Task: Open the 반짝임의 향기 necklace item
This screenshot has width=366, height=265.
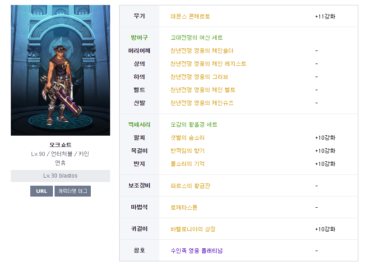Action: pyautogui.click(x=188, y=151)
